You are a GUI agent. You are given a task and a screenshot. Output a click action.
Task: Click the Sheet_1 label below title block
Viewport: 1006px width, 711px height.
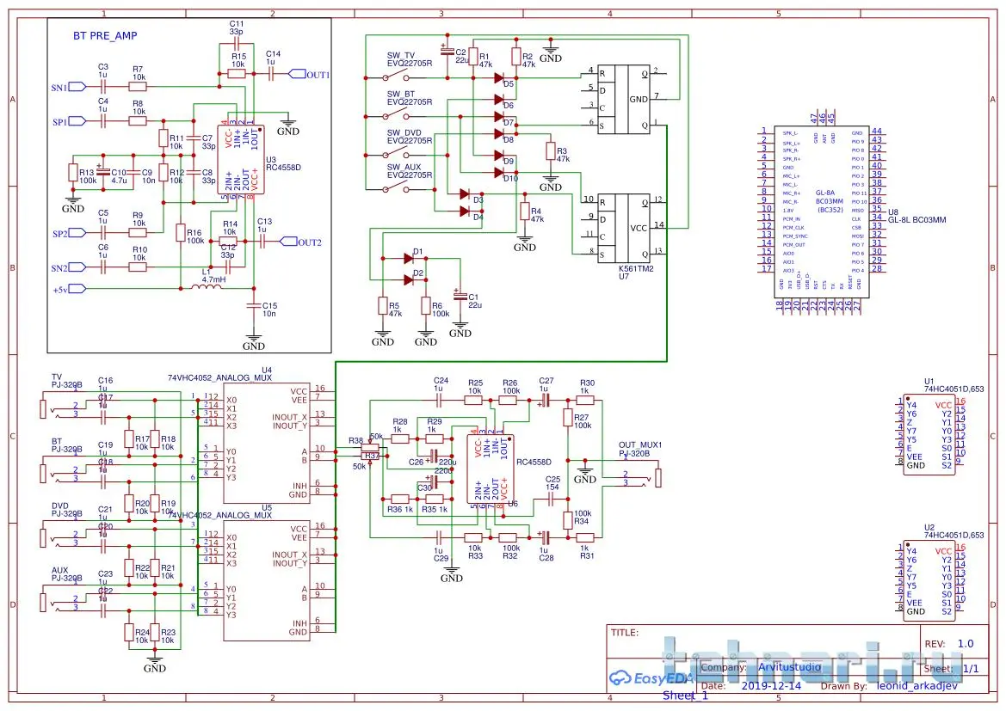[x=685, y=696]
